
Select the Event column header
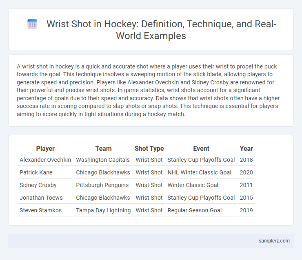(x=201, y=148)
